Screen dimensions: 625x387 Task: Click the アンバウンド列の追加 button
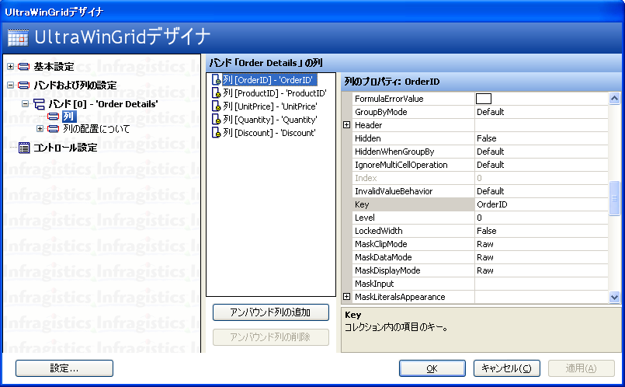(270, 313)
